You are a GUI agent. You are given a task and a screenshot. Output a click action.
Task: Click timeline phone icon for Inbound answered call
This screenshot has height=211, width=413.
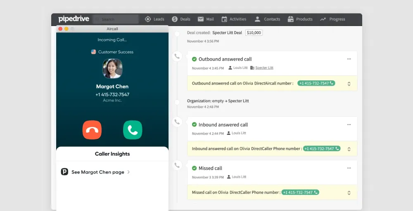click(177, 122)
